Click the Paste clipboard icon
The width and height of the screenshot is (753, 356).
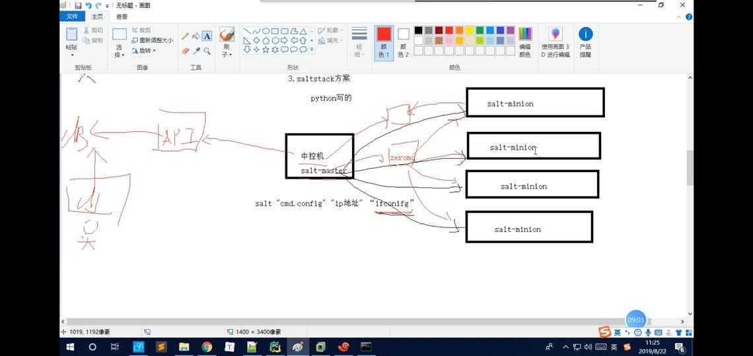(x=71, y=34)
